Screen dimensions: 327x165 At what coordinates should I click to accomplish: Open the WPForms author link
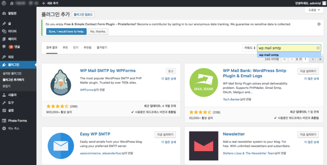click(87, 90)
